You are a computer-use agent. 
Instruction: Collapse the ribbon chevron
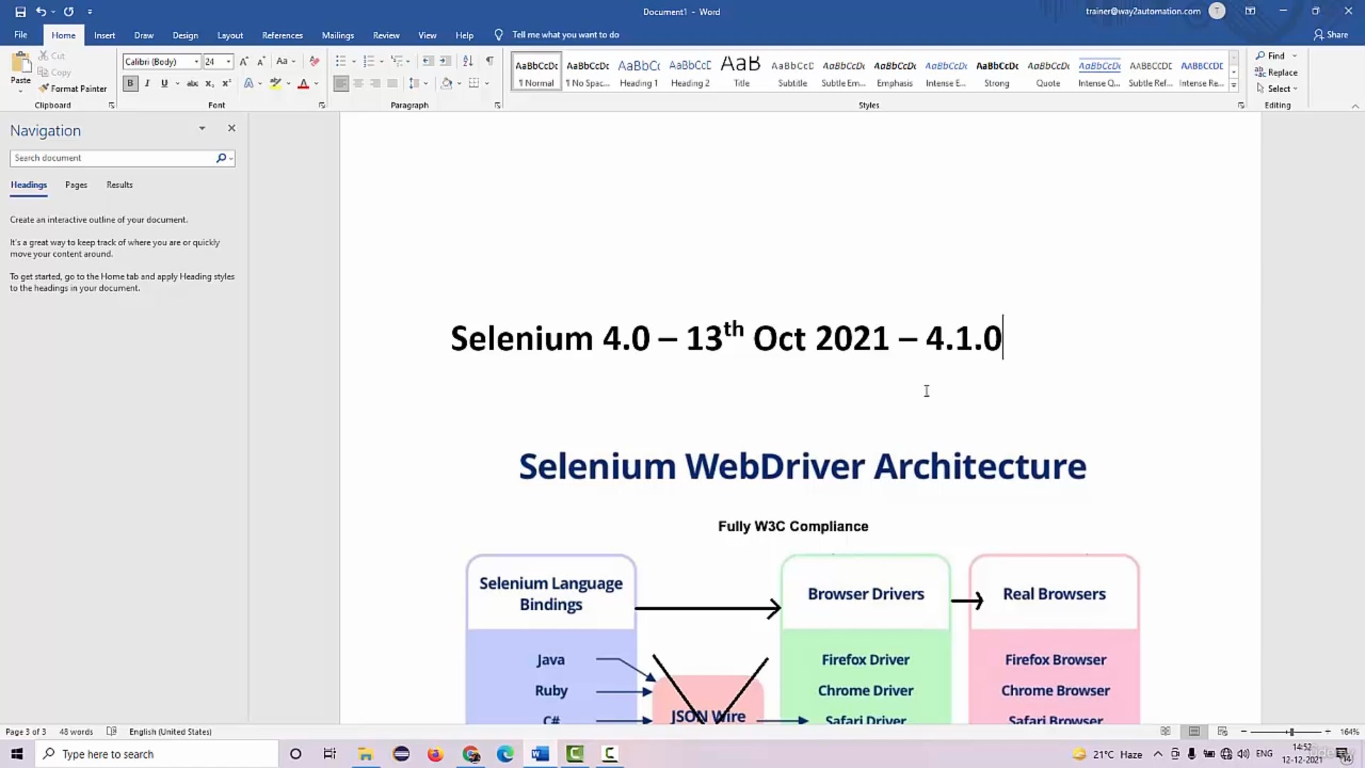coord(1355,106)
